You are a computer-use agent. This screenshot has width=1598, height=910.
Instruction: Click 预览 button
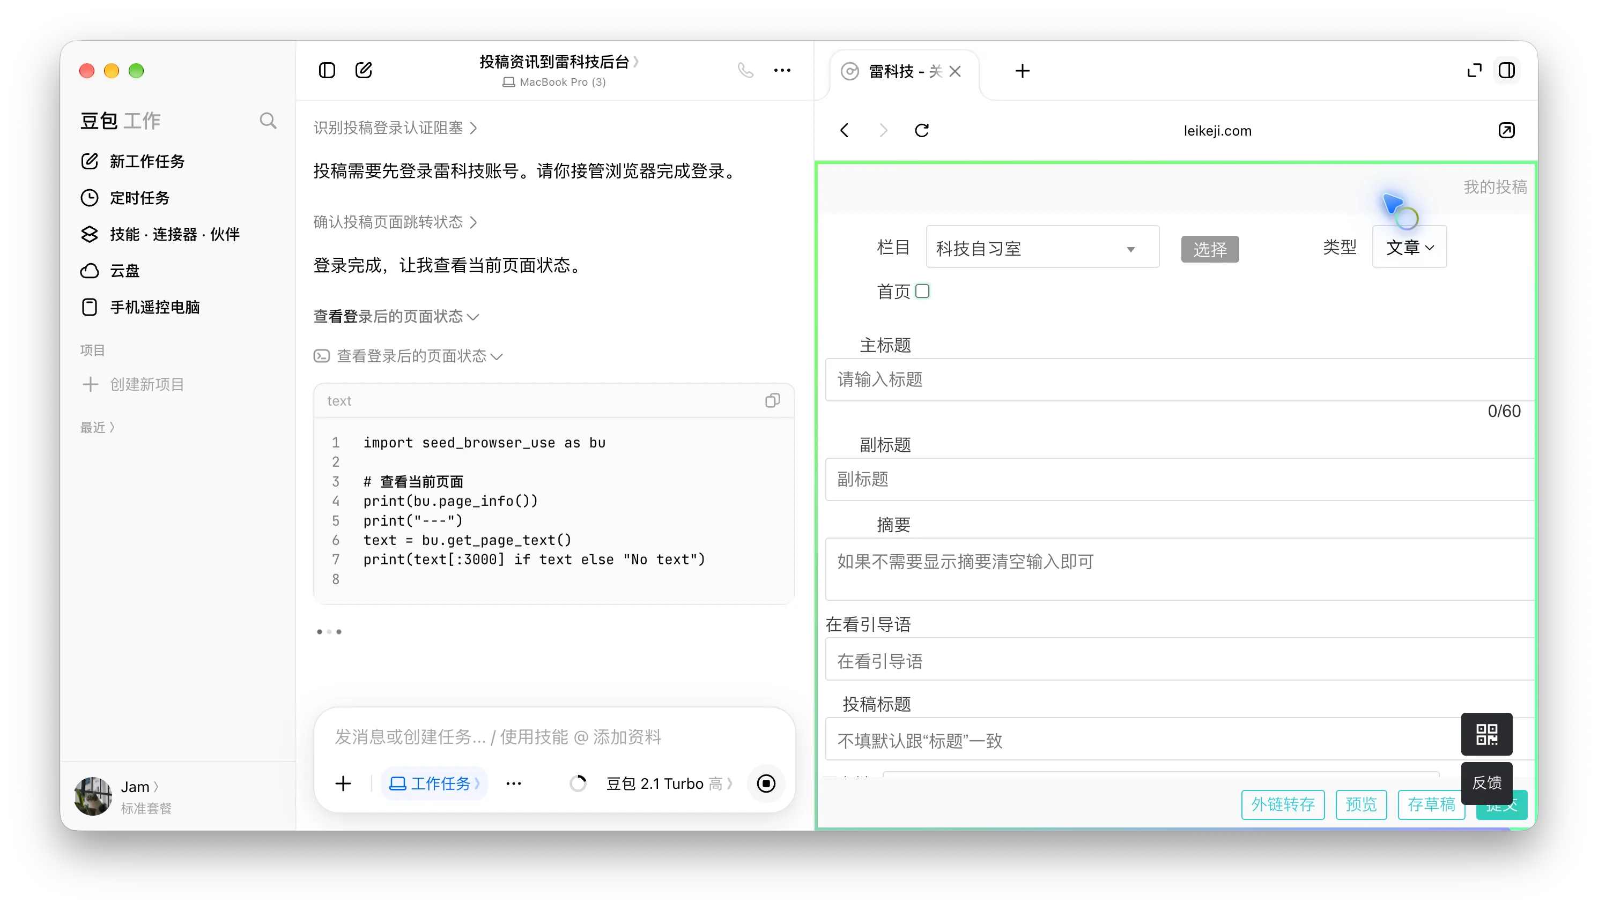click(x=1360, y=804)
